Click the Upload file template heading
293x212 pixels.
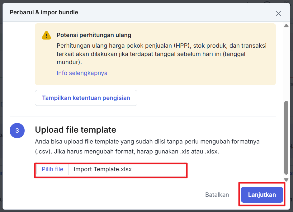tap(75, 130)
